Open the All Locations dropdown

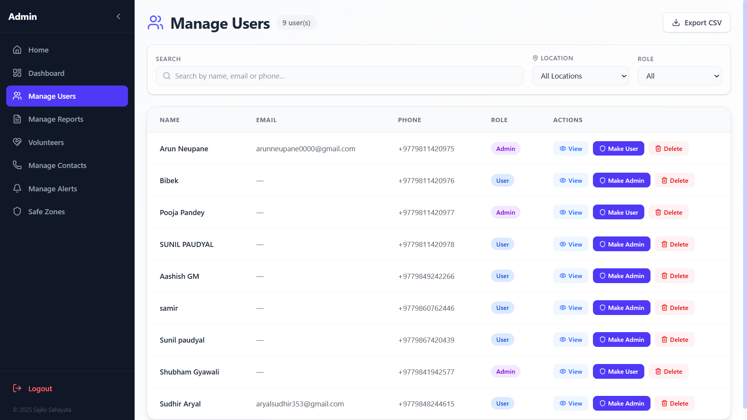[580, 76]
